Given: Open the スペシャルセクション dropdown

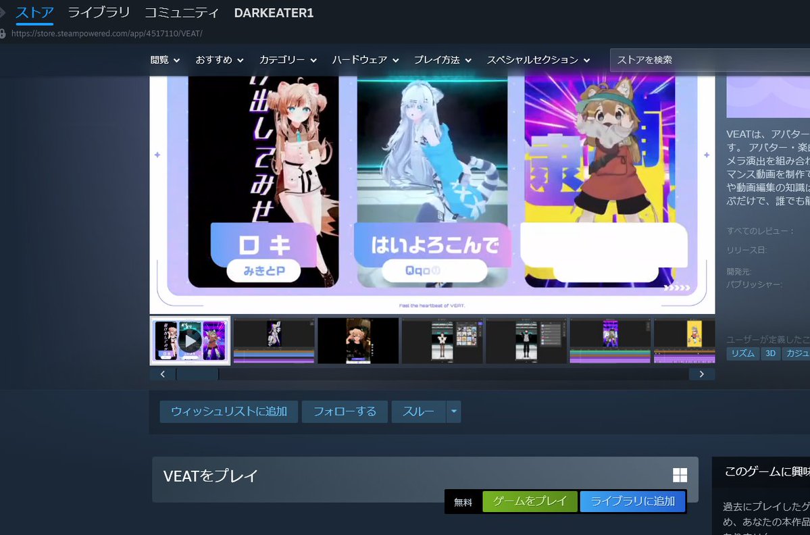Looking at the screenshot, I should [538, 59].
